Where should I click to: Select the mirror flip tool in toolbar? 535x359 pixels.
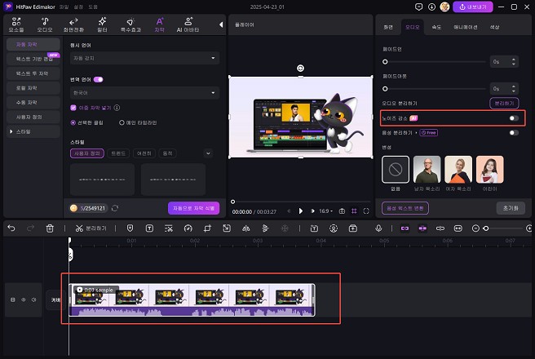click(x=246, y=228)
